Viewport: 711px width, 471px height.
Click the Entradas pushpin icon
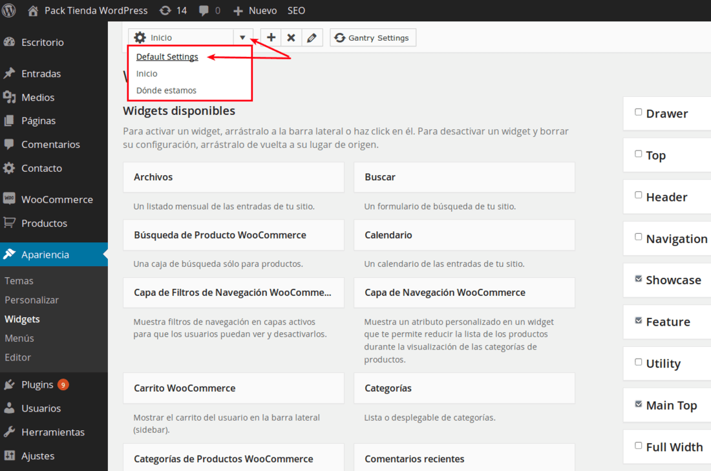9,73
